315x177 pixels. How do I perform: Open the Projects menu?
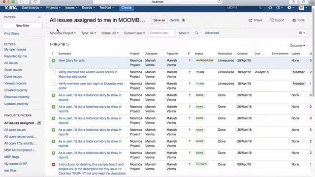point(54,8)
